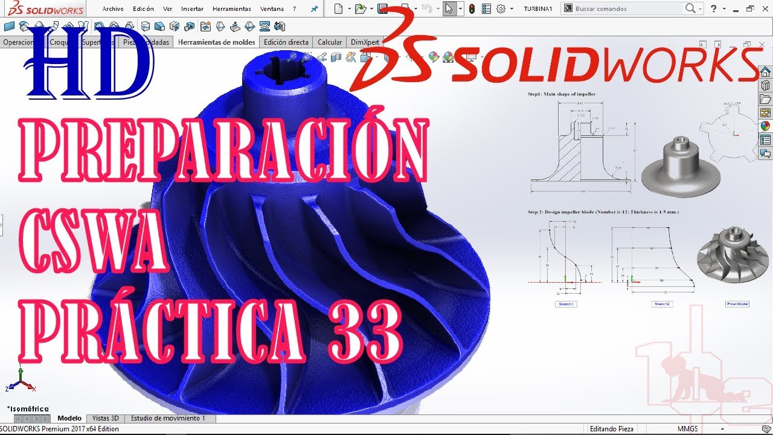Open View Palette icon in task pane
The width and height of the screenshot is (773, 435).
[765, 112]
